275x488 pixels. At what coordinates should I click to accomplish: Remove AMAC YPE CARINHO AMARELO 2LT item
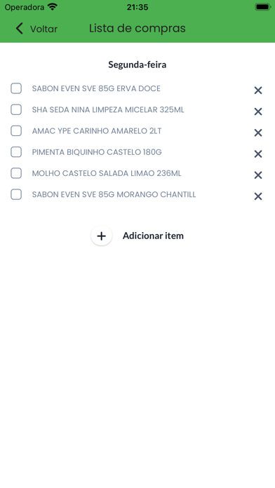tap(258, 133)
